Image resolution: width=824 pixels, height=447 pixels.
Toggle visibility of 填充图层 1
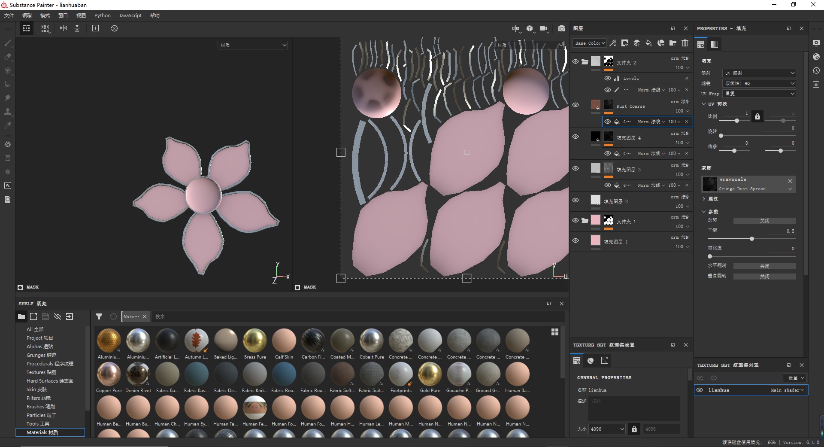click(576, 240)
